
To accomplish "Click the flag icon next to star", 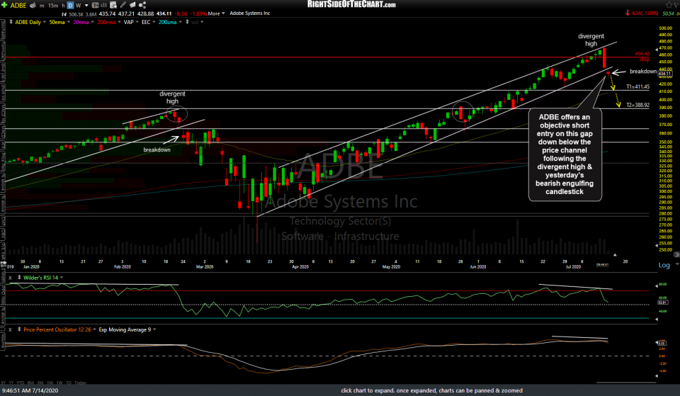I will pyautogui.click(x=676, y=5).
